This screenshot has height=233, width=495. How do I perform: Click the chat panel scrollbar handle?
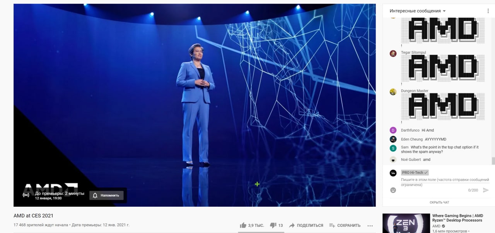click(x=493, y=160)
